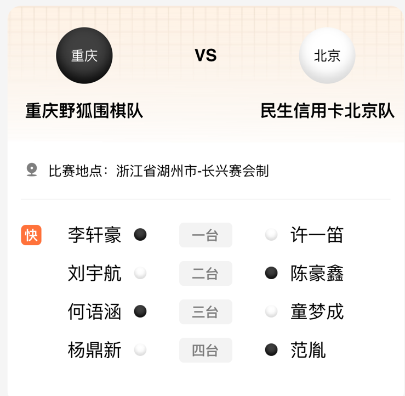
Task: Click black stone next to 李轩豪
Action: [140, 235]
